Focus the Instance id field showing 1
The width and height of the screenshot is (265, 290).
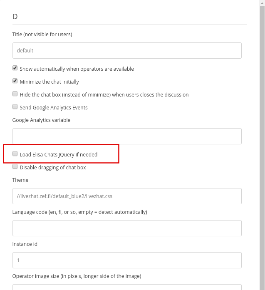(x=127, y=260)
